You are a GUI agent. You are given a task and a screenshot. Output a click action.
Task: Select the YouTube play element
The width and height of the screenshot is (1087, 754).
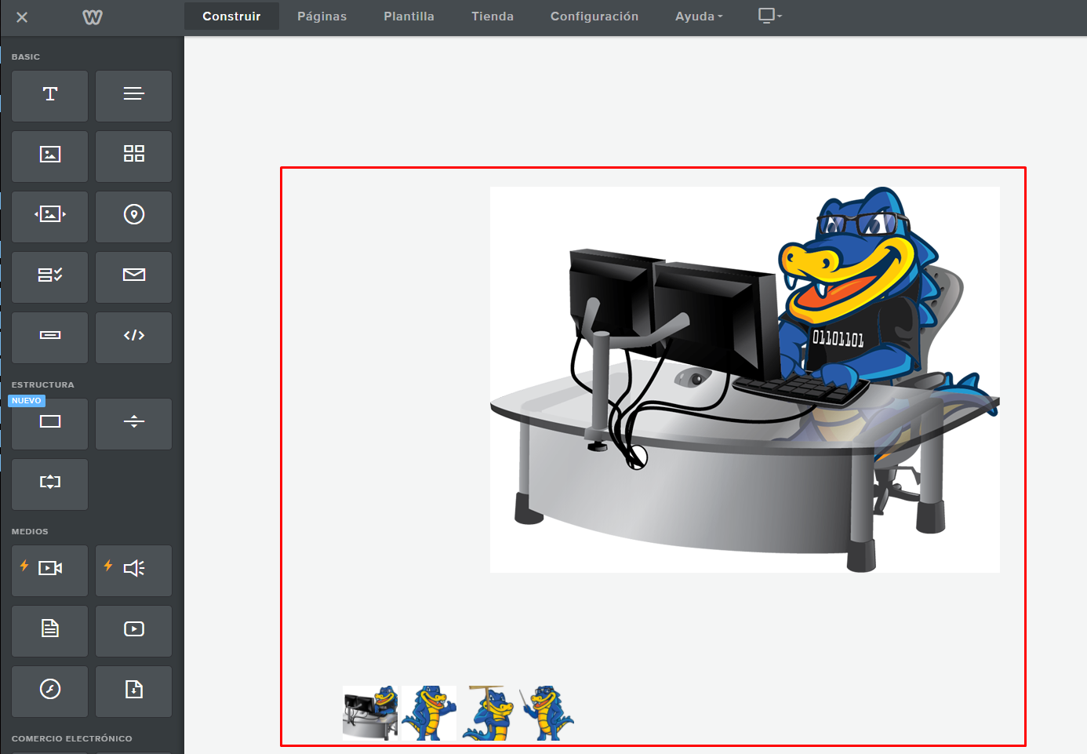[134, 631]
